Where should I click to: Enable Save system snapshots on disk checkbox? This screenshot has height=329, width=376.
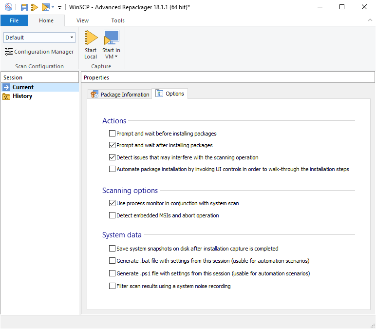click(112, 249)
